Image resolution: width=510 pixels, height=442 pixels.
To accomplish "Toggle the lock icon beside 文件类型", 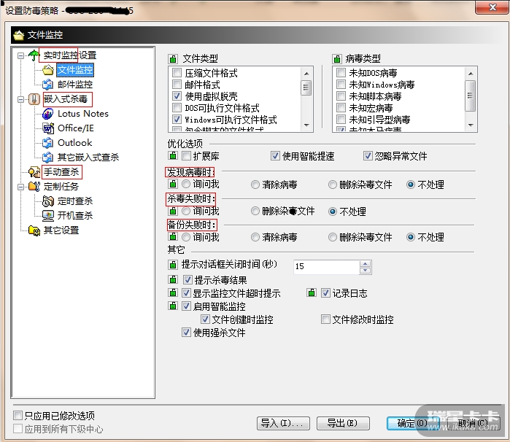I will click(x=173, y=59).
